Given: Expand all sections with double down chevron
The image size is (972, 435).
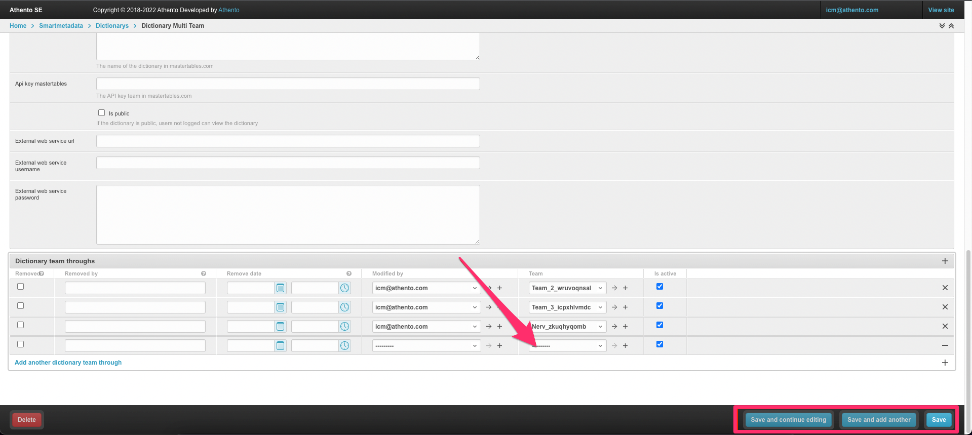Looking at the screenshot, I should 942,26.
